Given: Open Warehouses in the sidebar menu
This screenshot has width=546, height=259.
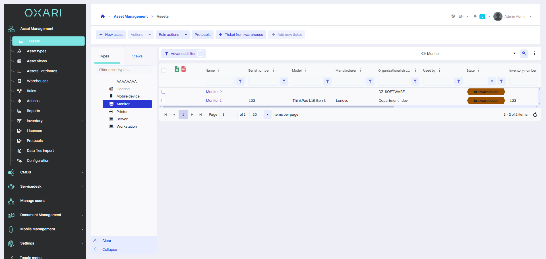Looking at the screenshot, I should coord(38,81).
